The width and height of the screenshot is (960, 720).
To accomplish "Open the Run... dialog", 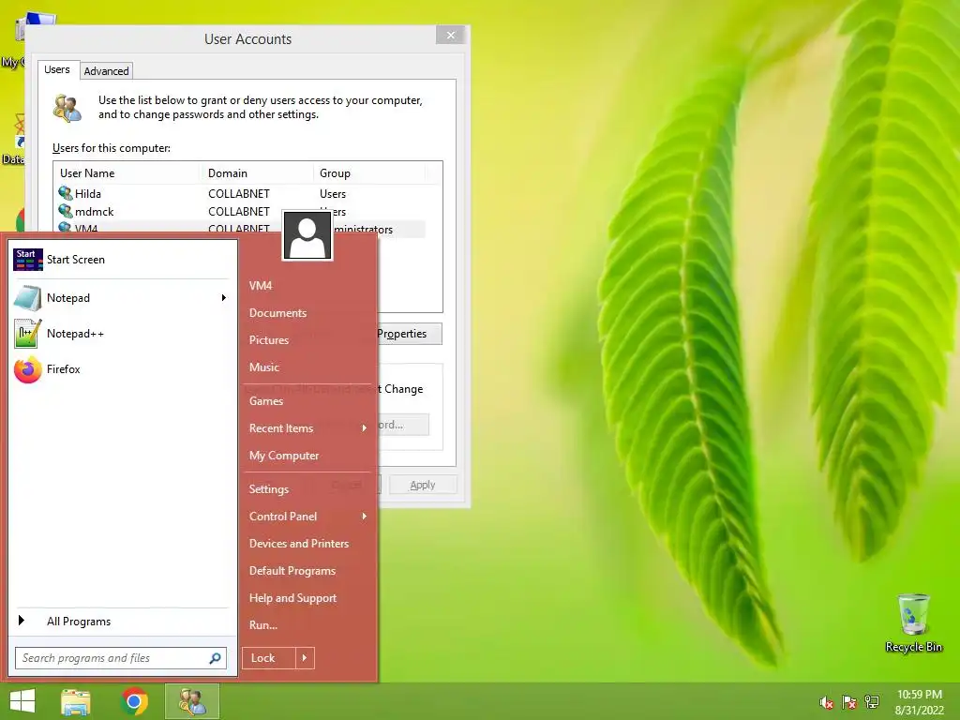I will tap(263, 625).
